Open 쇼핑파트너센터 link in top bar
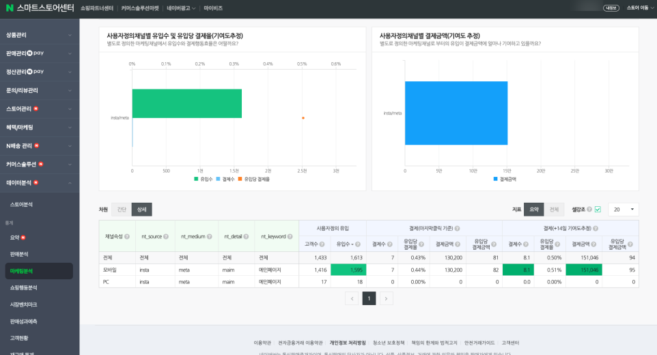 [x=97, y=8]
